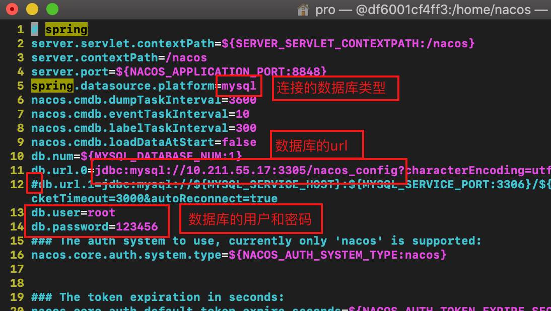This screenshot has height=311, width=551.
Task: Click line number 18 in the gutter
Action: (x=17, y=283)
